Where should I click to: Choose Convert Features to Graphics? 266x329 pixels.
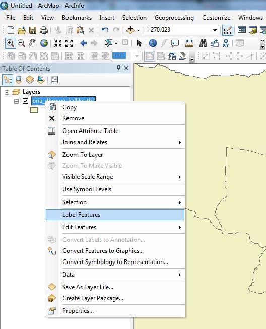[x=115, y=251]
